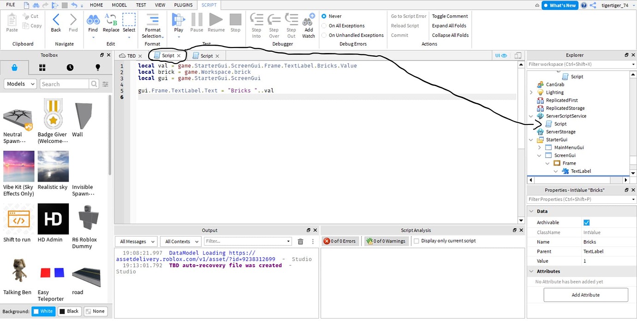Viewport: 637px width, 331px height.
Task: Click the Add Attribute button
Action: (586, 295)
